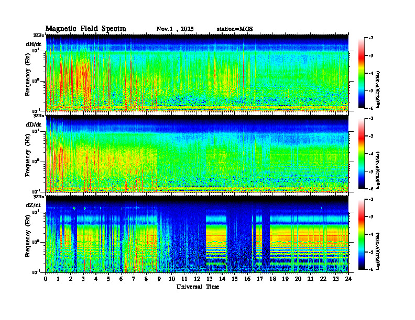Click hour tick label "23" on time axis
Image resolution: width=415 pixels, height=320 pixels.
pos(335,279)
